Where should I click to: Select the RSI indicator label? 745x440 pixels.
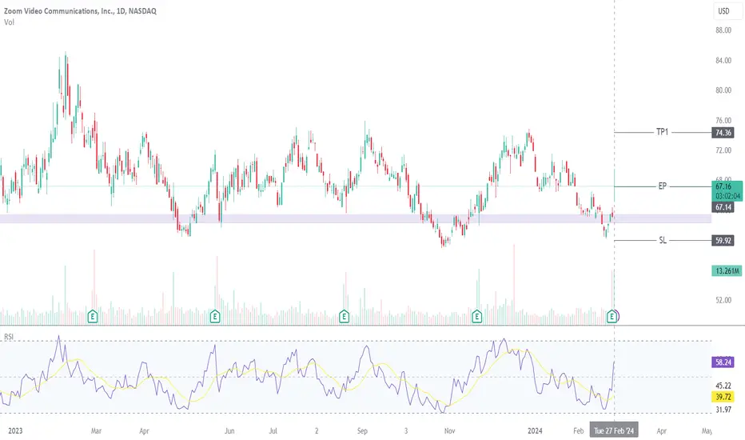(9, 337)
